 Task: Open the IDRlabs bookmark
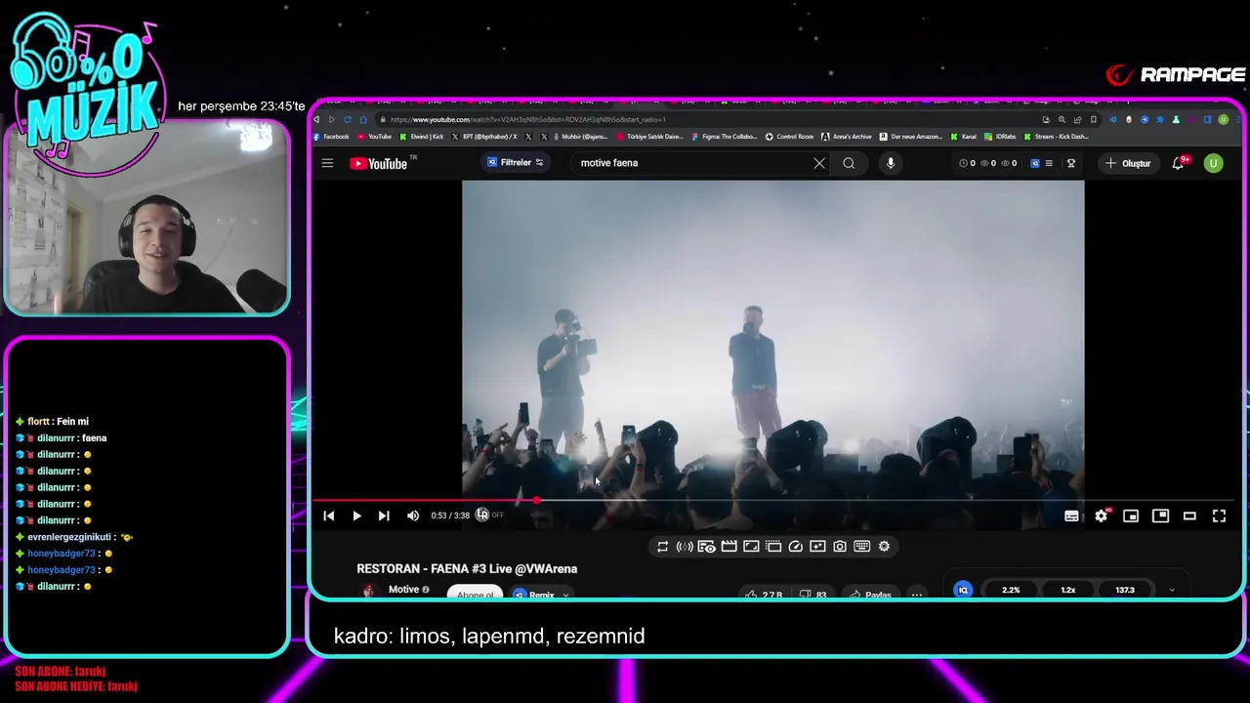[x=1000, y=137]
